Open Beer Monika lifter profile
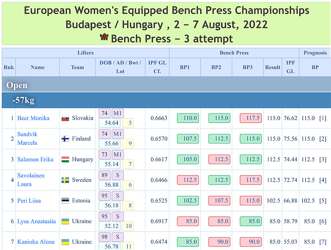This screenshot has height=250, width=331. click(33, 118)
